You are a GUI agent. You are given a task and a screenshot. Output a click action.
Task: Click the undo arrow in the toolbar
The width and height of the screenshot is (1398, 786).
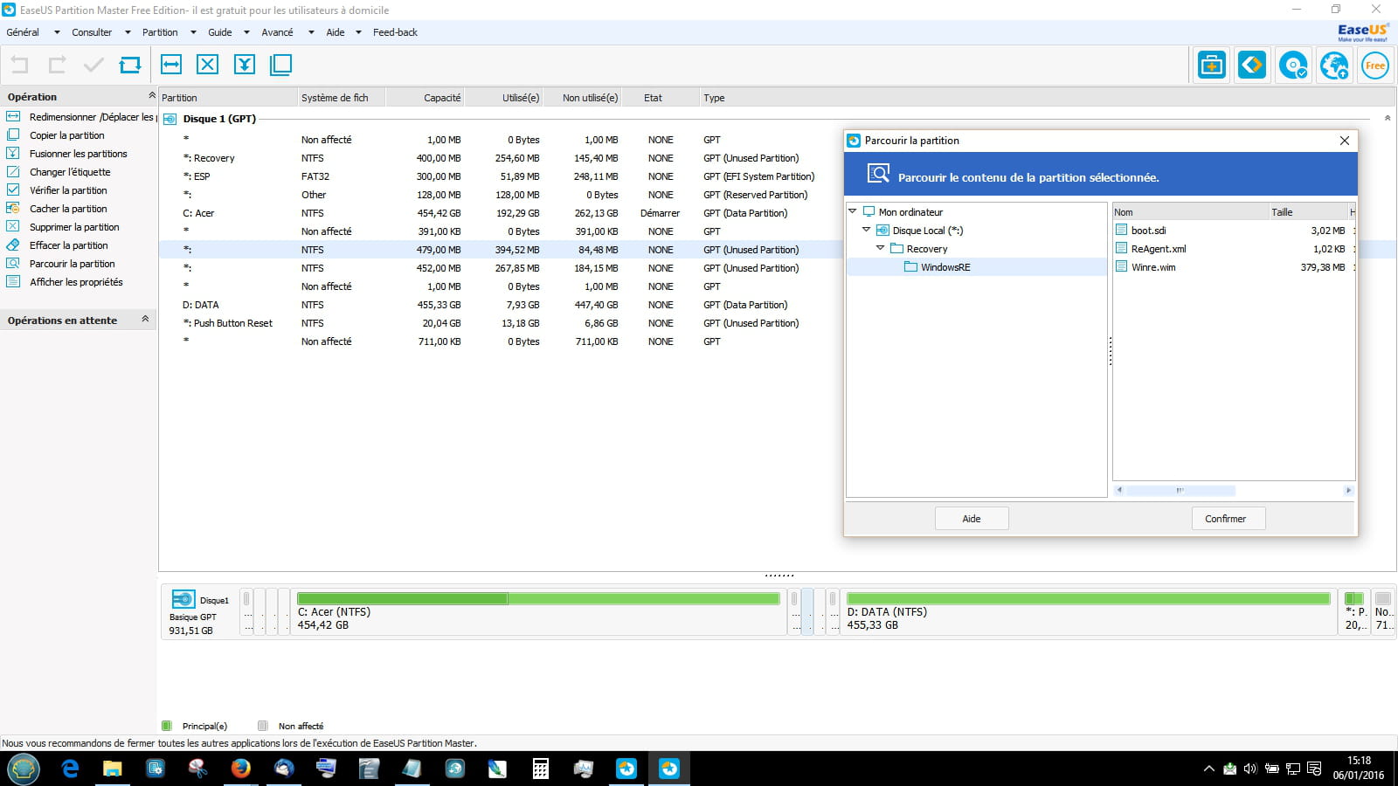pos(19,65)
